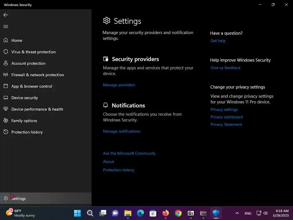Open network status tray icon
This screenshot has height=220, width=293.
point(259,213)
